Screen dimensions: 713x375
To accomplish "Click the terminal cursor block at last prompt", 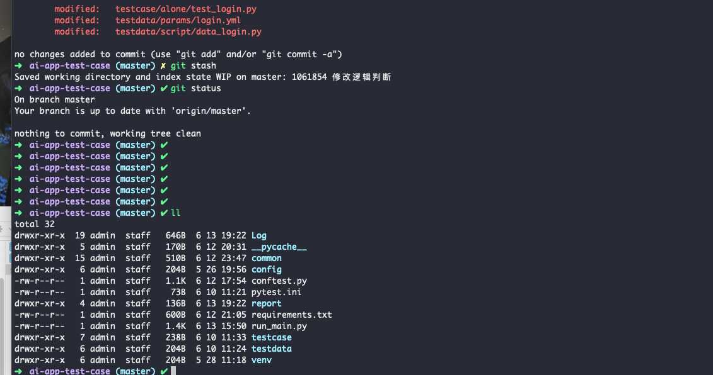I will (x=173, y=371).
